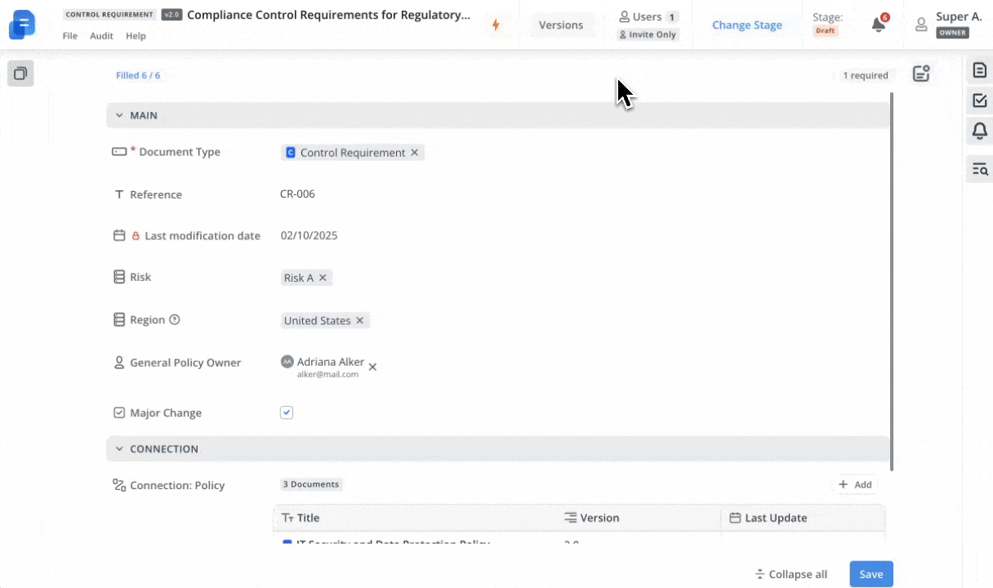Open the search list icon in right sidebar

click(x=979, y=169)
